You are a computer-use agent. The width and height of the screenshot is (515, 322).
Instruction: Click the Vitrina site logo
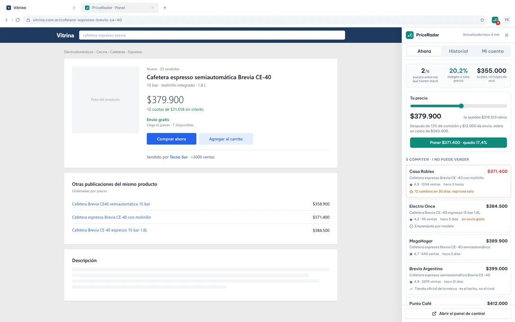(65, 35)
